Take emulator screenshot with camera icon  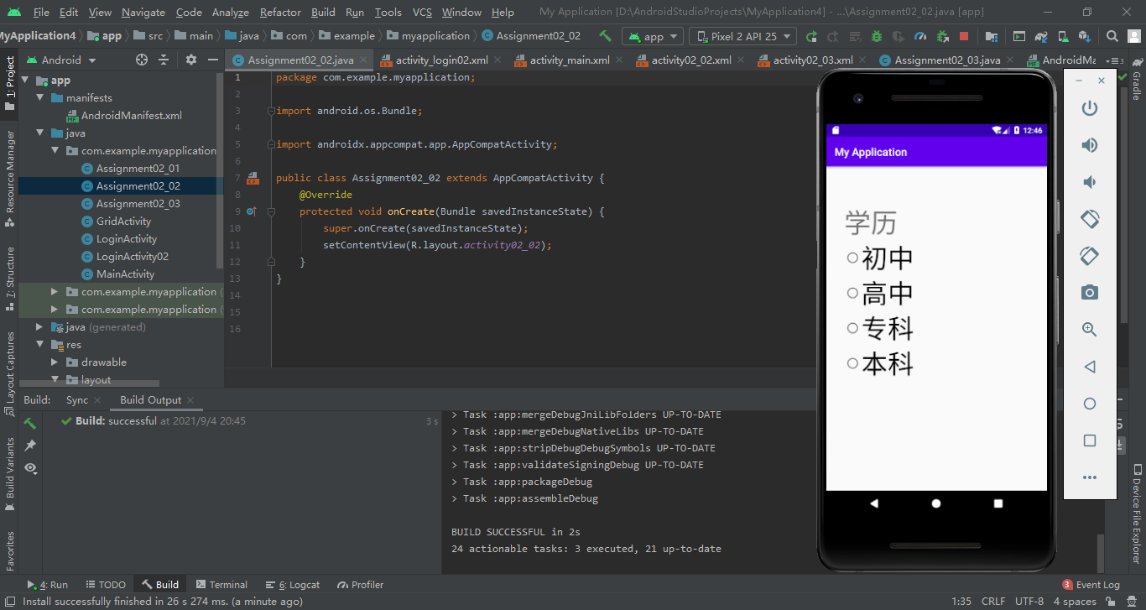(x=1089, y=293)
